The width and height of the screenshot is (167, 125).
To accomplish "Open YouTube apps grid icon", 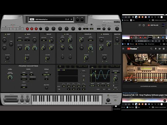I will tap(164, 49).
